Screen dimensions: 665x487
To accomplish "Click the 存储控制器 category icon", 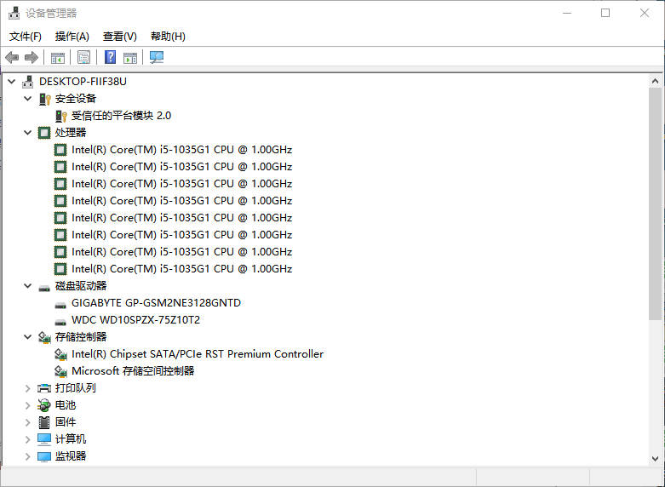I will (44, 337).
